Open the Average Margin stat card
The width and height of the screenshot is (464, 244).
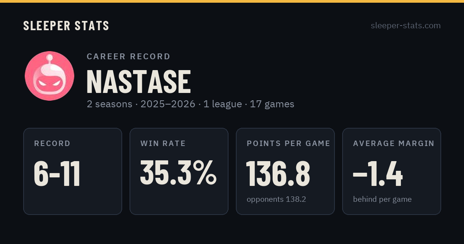[x=392, y=171]
